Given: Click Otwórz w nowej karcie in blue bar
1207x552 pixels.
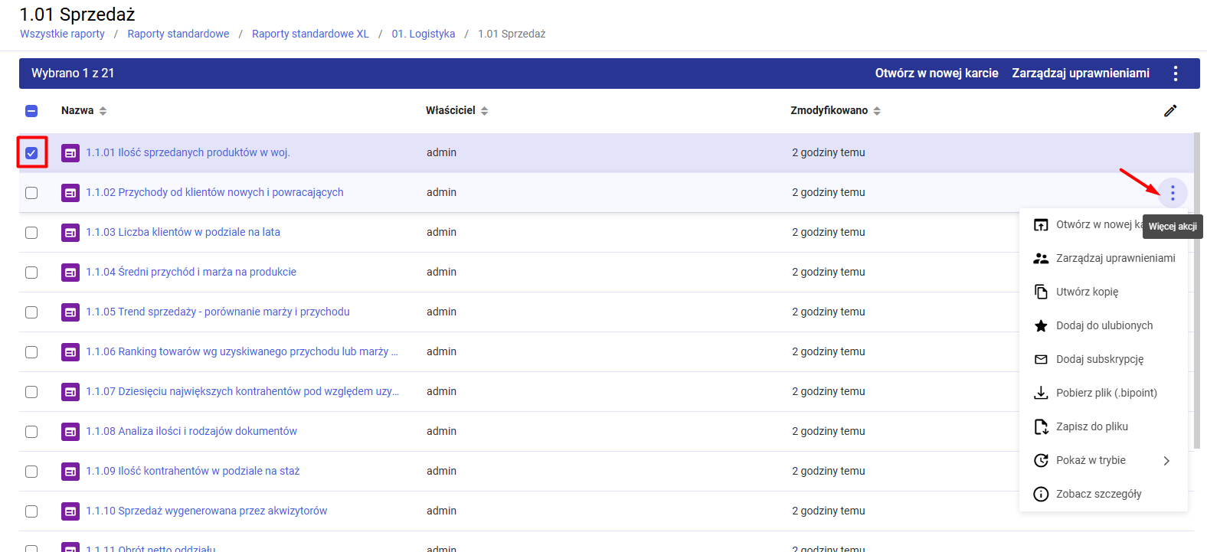Looking at the screenshot, I should pos(936,73).
